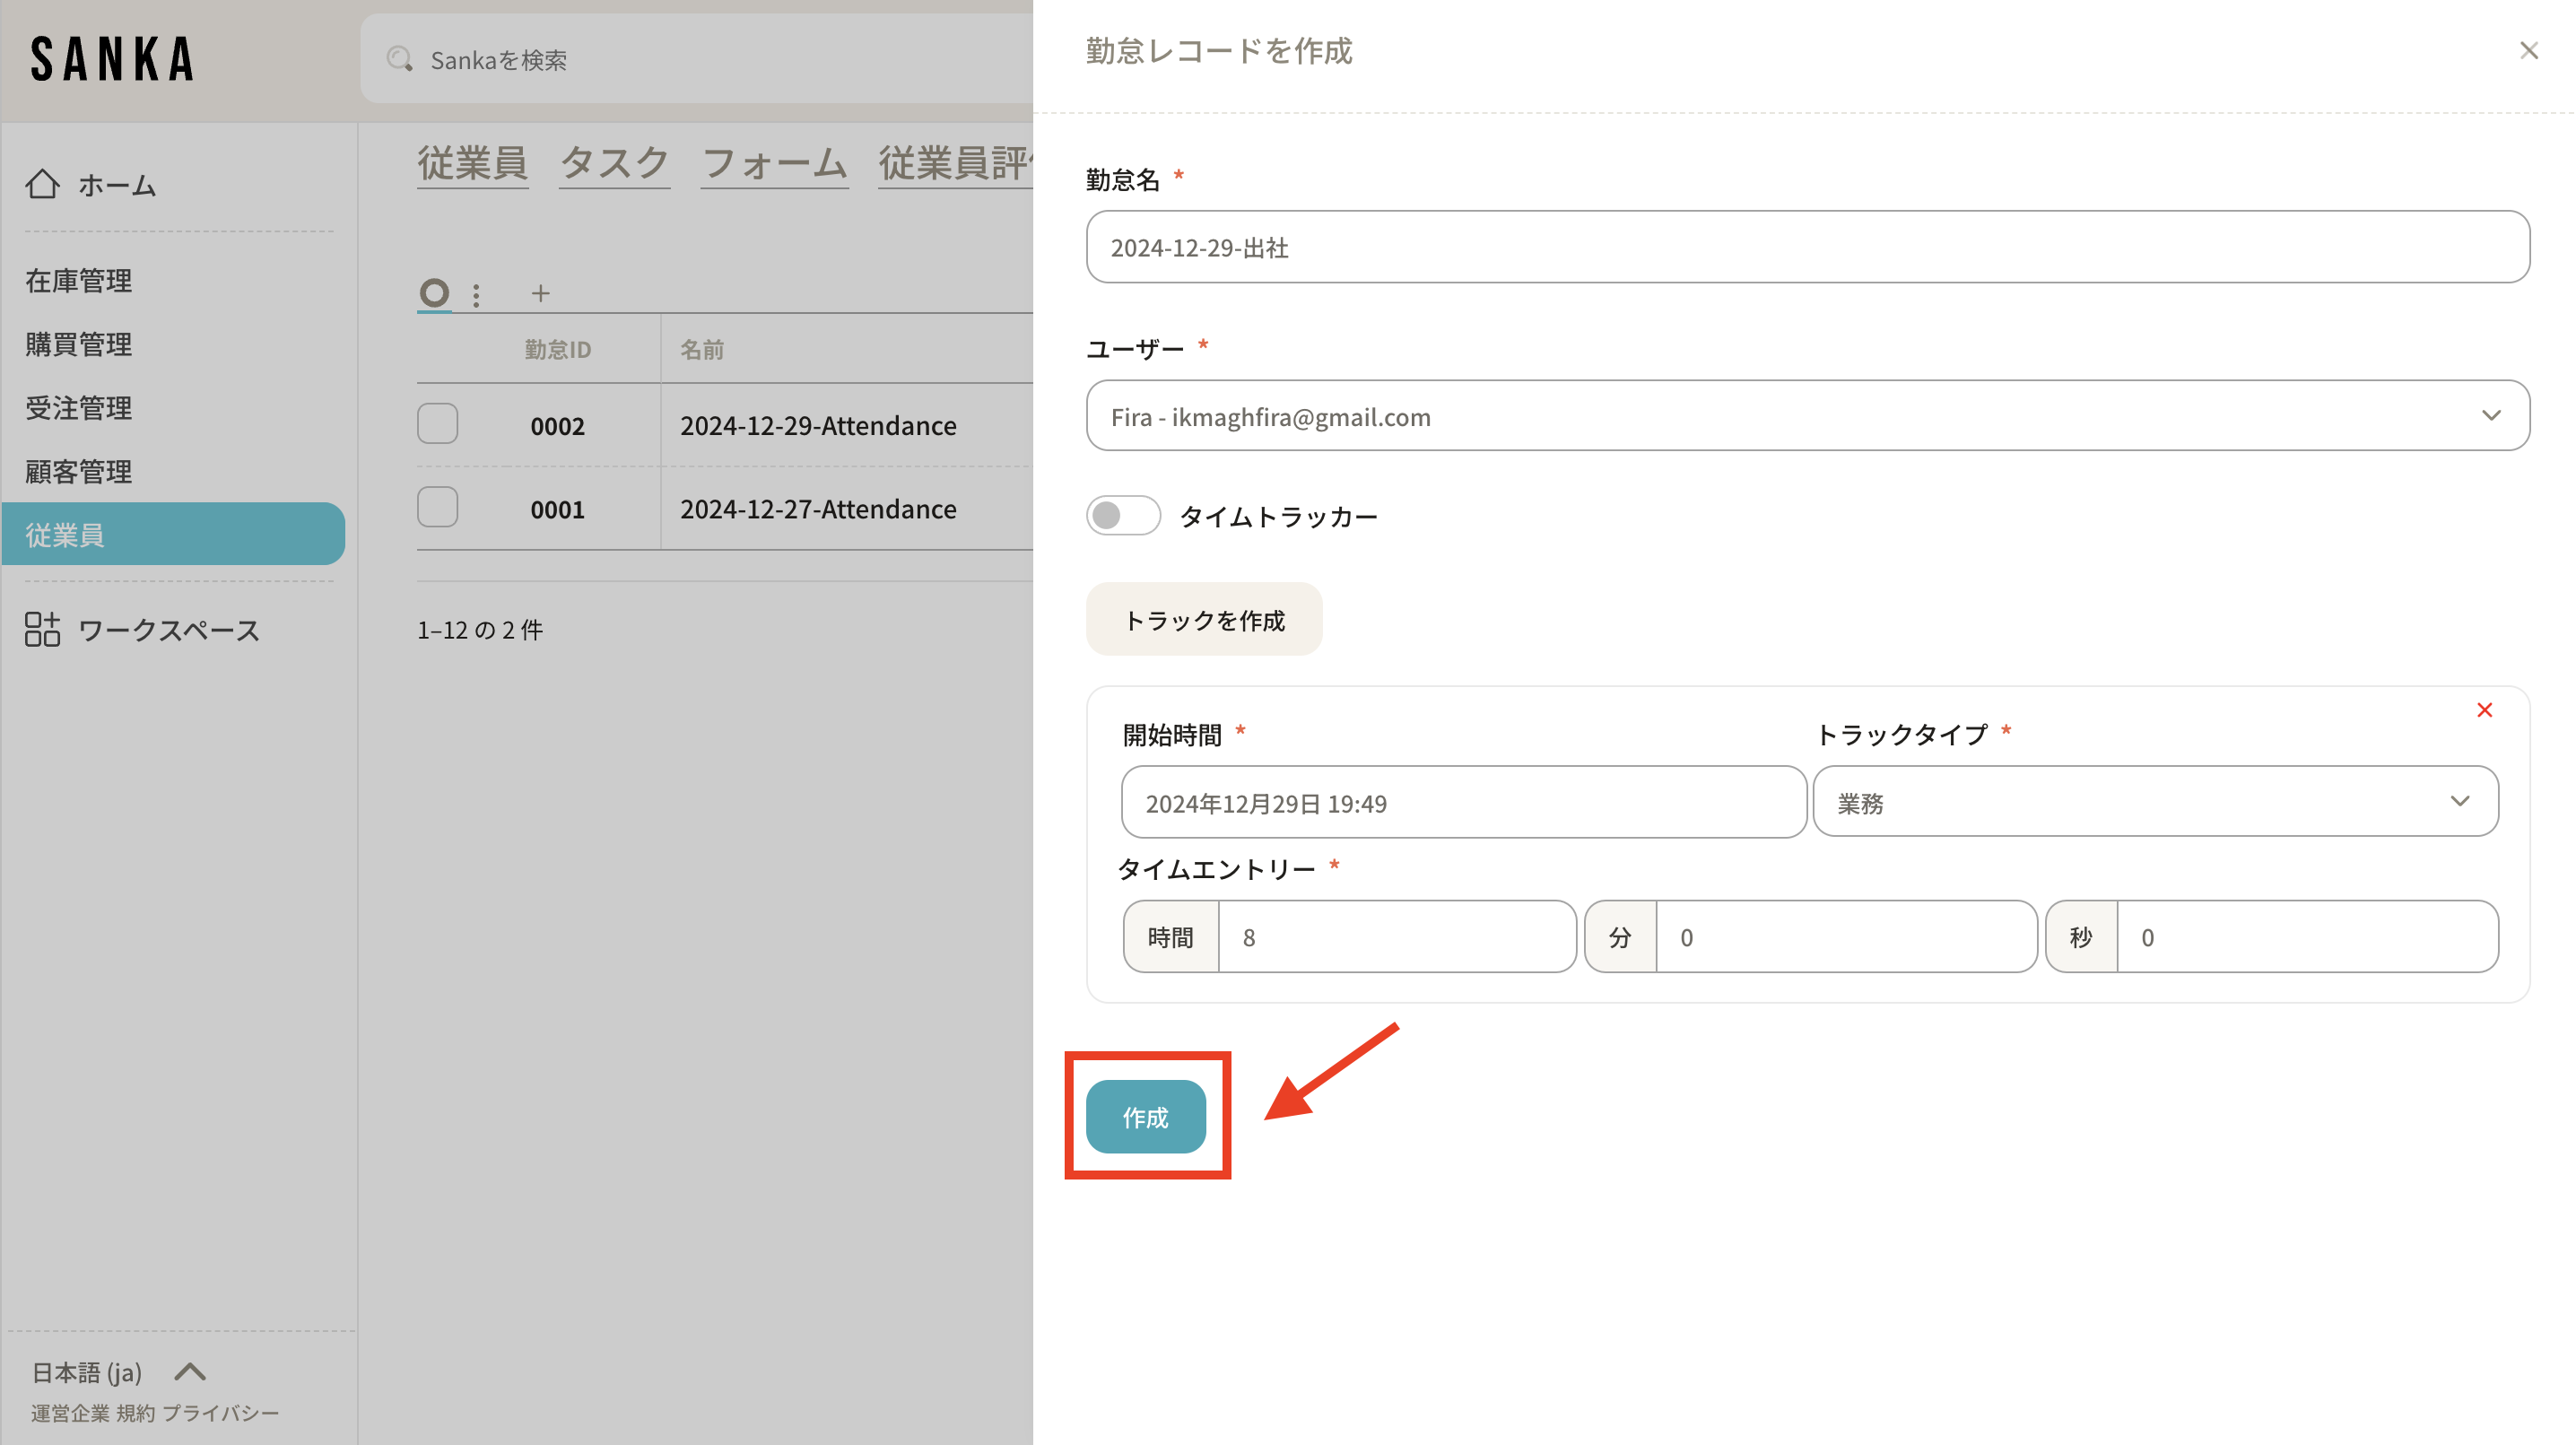This screenshot has height=1445, width=2576.
Task: Click the workspace grid icon
Action: click(42, 629)
